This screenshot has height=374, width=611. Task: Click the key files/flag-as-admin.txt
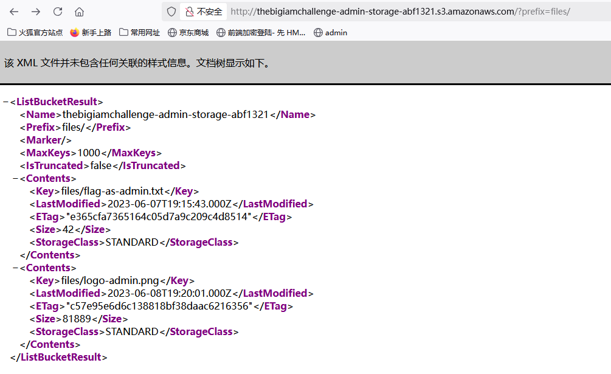coord(112,192)
